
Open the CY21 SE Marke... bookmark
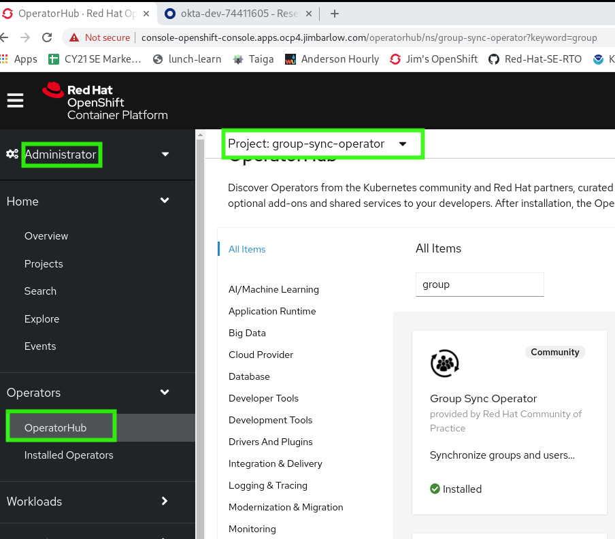[x=95, y=59]
